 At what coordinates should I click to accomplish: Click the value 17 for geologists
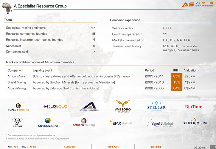tap(93, 28)
